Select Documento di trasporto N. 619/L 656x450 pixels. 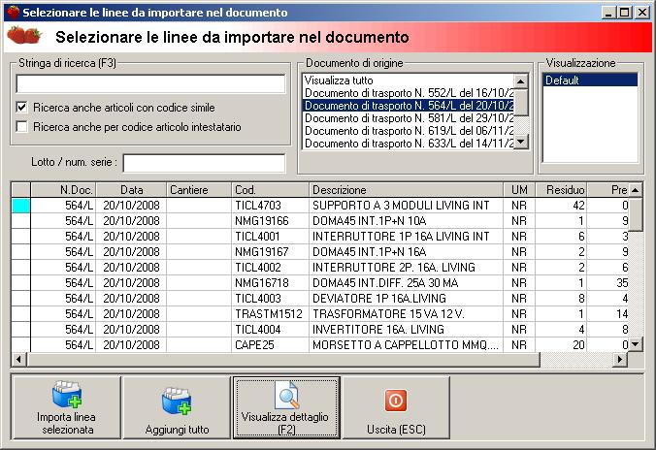[409, 131]
